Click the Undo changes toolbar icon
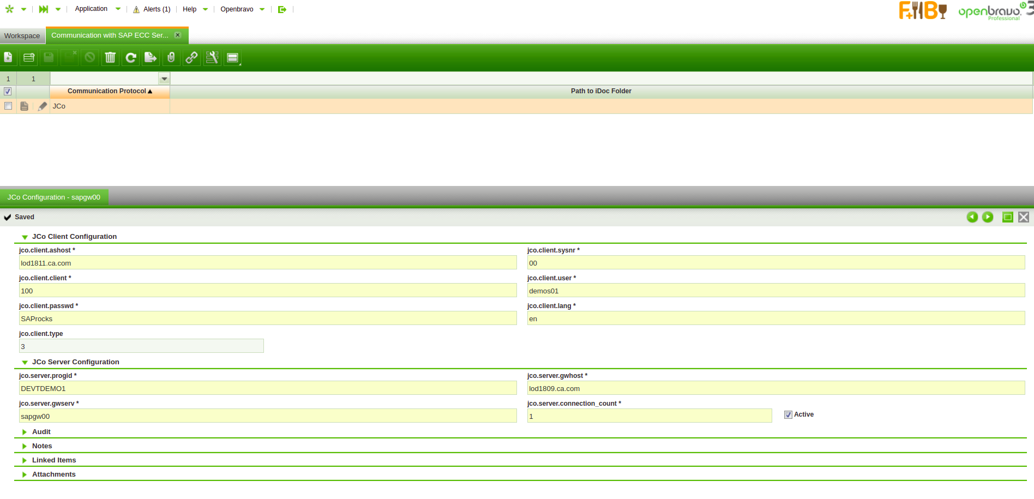The image size is (1034, 499). pyautogui.click(x=90, y=57)
